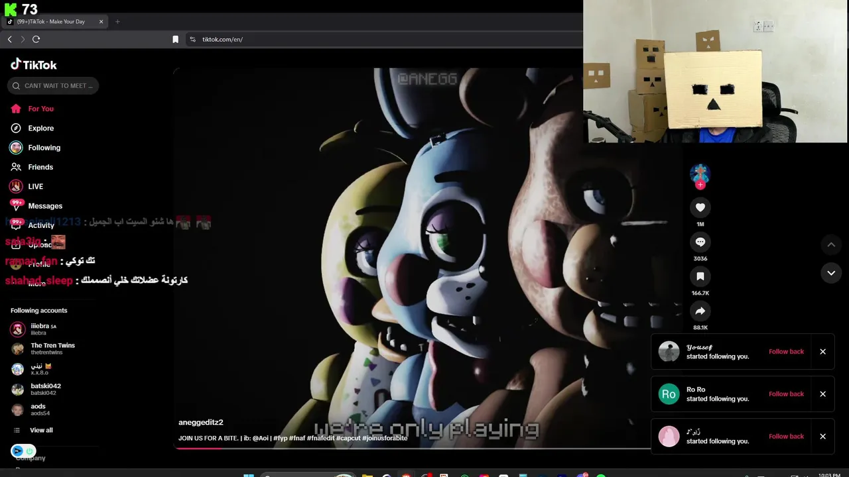Click the people icon beside Friends
The image size is (849, 477).
[16, 167]
